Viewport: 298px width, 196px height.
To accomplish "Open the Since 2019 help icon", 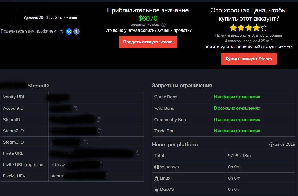I will click(271, 145).
